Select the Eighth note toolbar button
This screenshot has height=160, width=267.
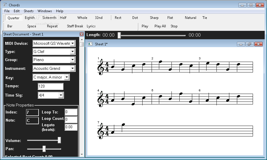click(x=30, y=18)
